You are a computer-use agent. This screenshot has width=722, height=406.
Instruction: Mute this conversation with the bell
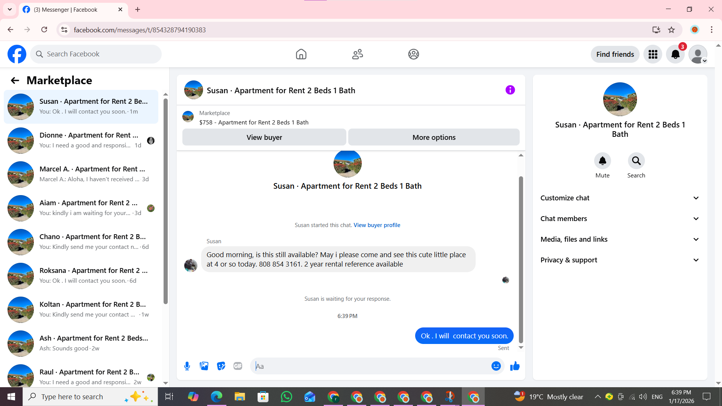[x=602, y=161]
